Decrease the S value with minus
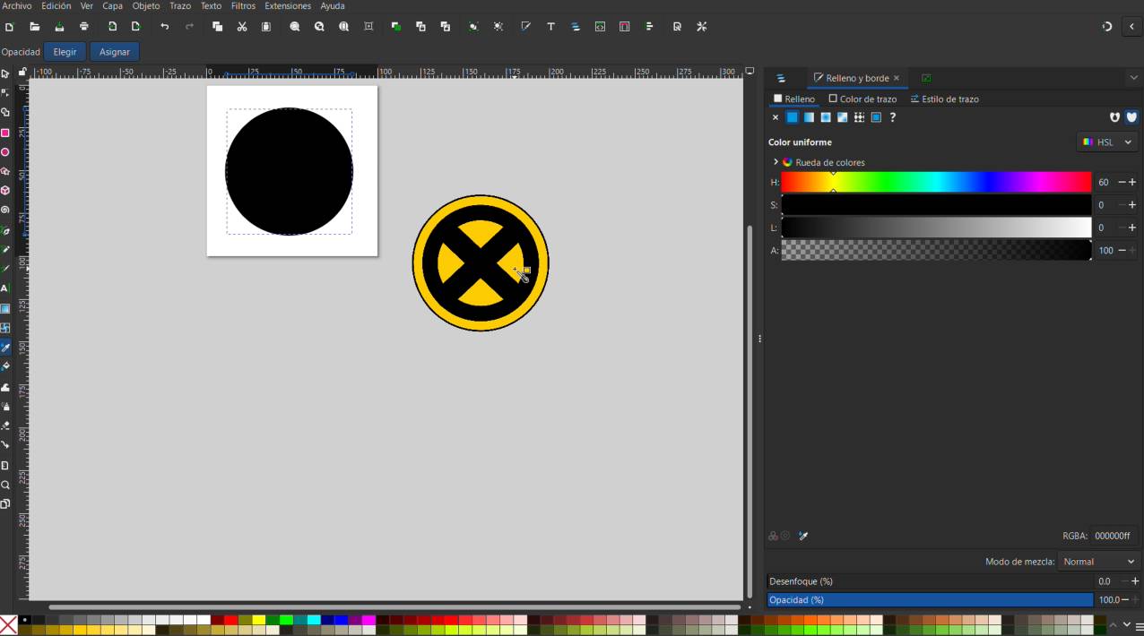This screenshot has width=1144, height=636. pyautogui.click(x=1122, y=205)
